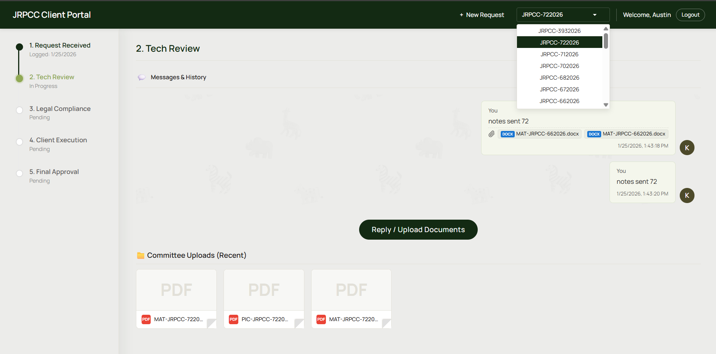
Task: Select the Final Approval step circle
Action: (19, 173)
